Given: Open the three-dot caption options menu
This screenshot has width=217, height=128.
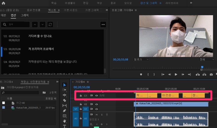Looking at the screenshot, I should pyautogui.click(x=103, y=24).
